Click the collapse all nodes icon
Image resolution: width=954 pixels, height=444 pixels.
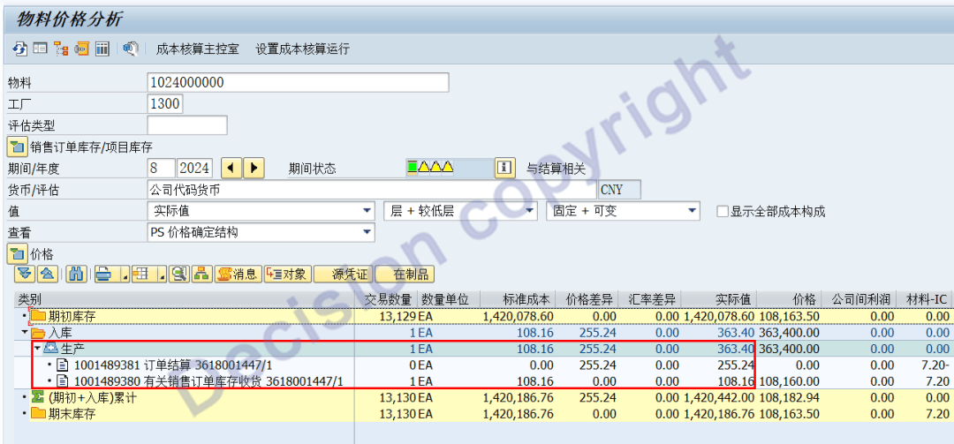(48, 274)
